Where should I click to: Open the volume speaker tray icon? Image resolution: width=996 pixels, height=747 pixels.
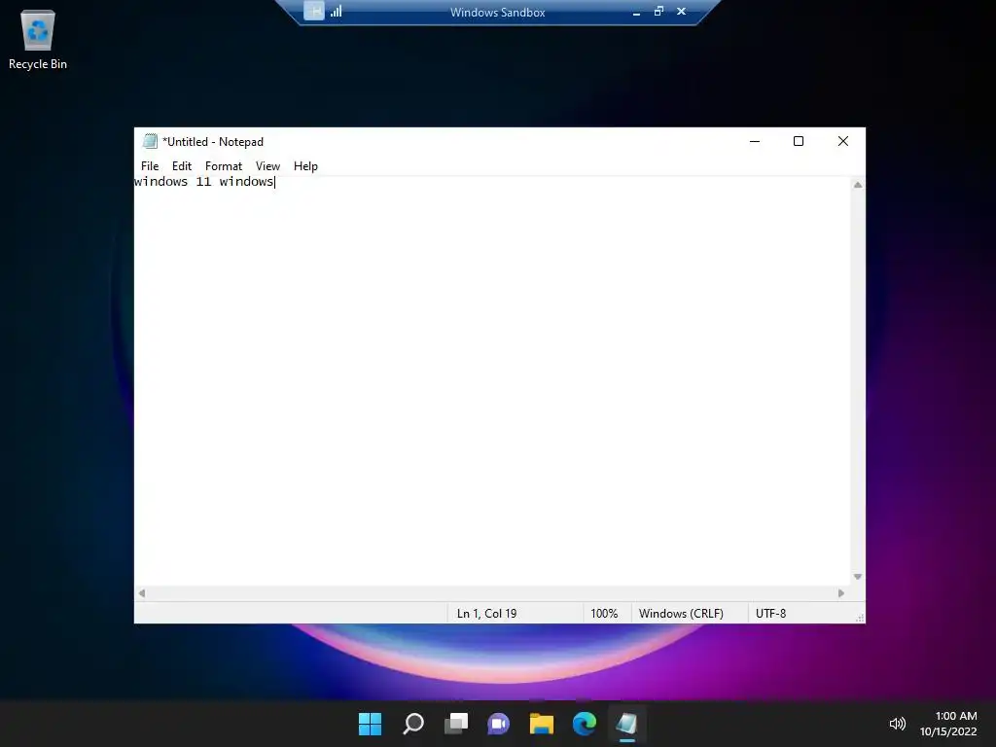[x=897, y=724]
